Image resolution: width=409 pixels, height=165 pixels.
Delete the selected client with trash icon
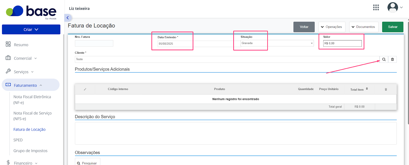pyautogui.click(x=392, y=59)
